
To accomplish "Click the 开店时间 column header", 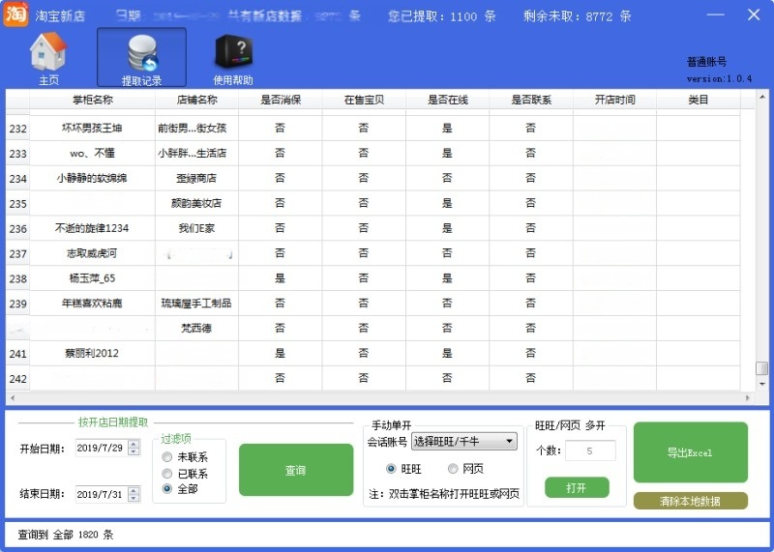I will click(614, 100).
